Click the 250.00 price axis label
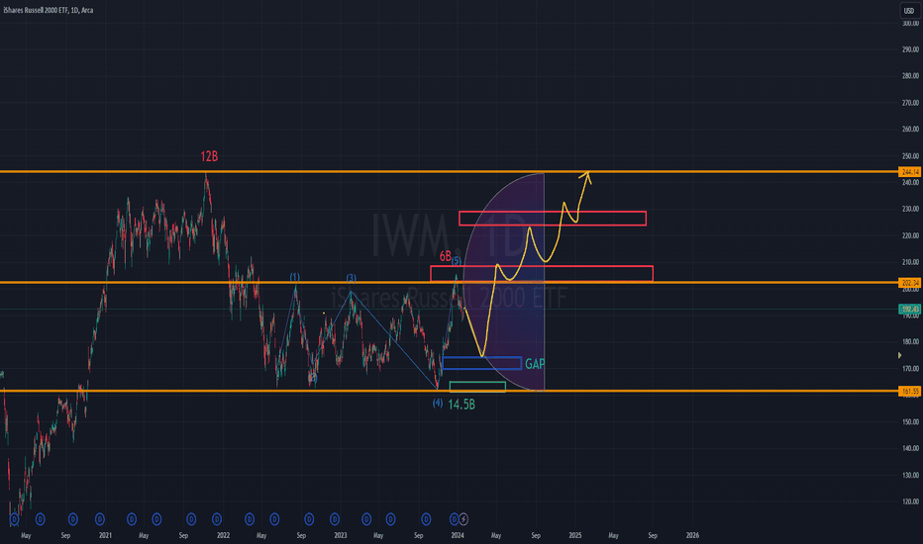 click(x=910, y=156)
